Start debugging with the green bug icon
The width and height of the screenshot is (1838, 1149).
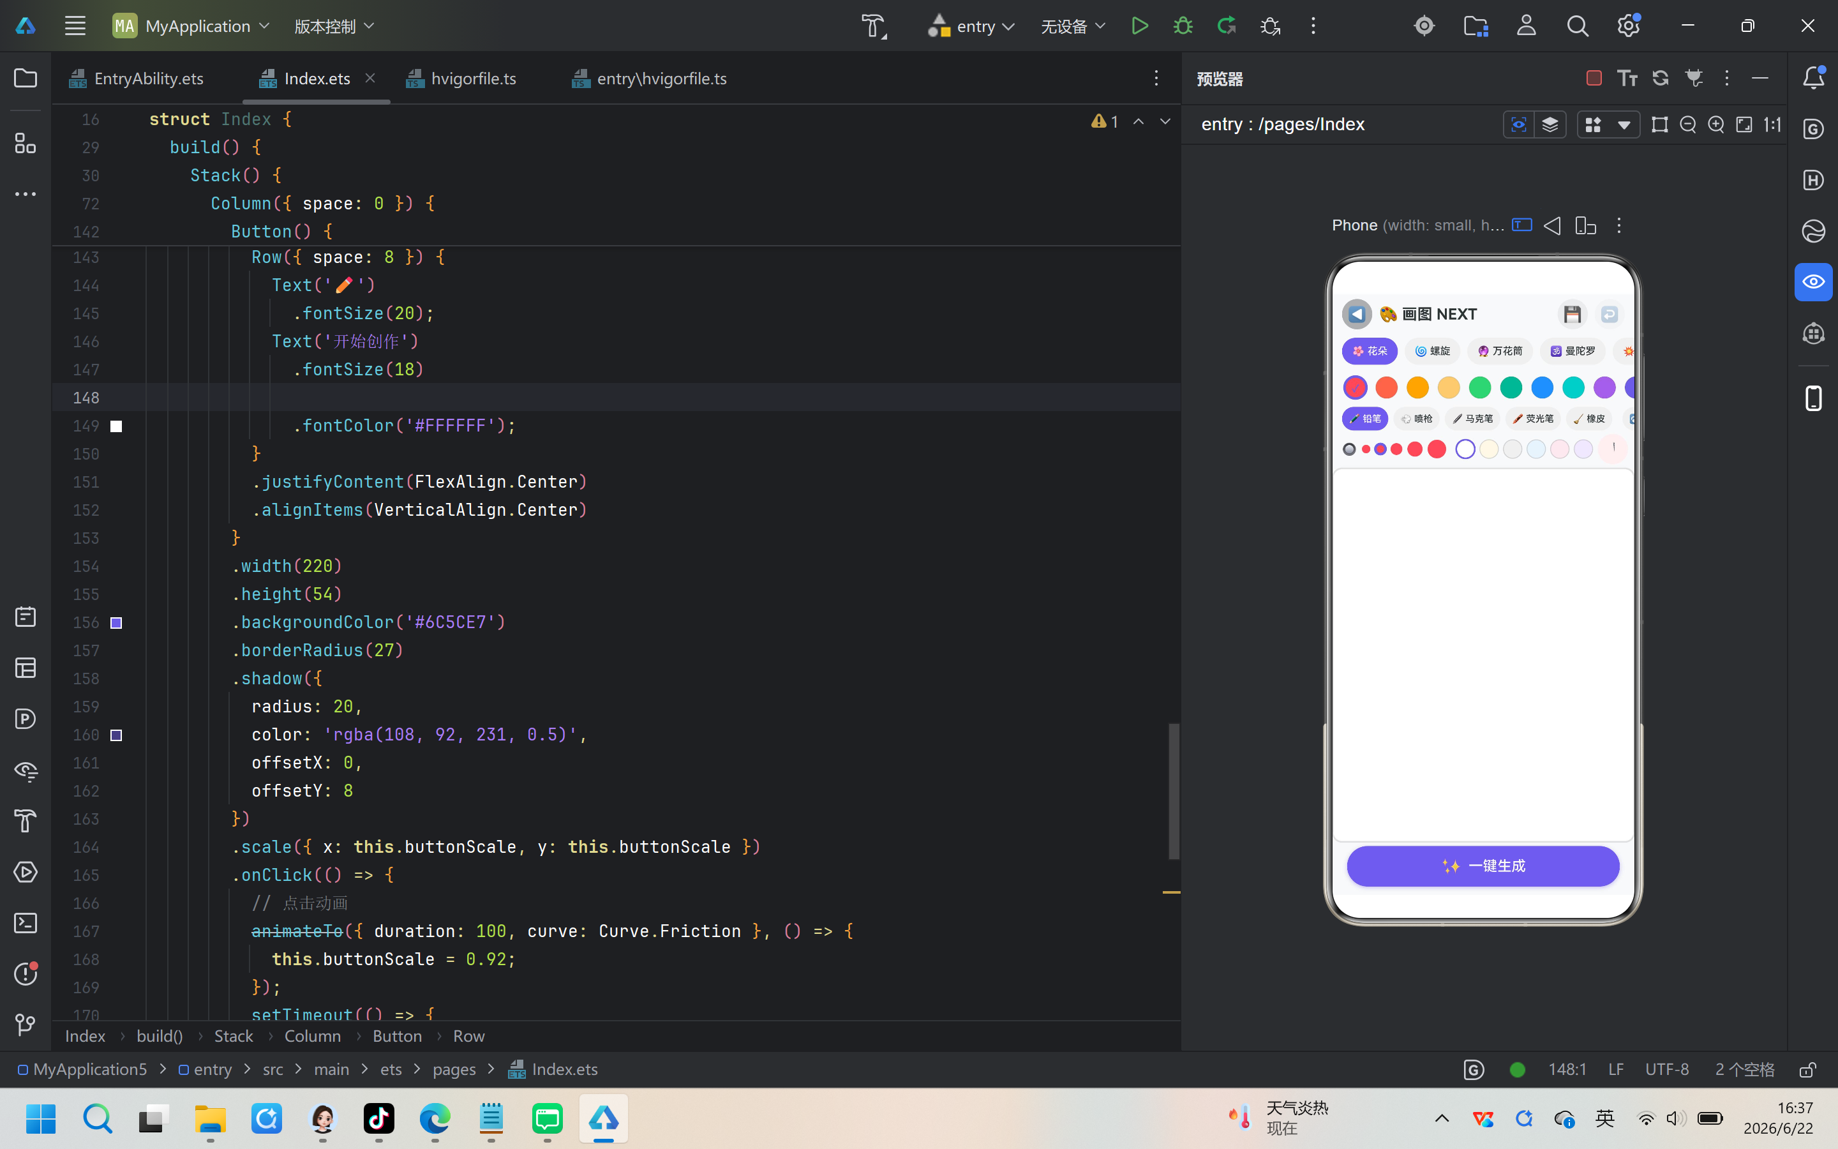[1183, 26]
